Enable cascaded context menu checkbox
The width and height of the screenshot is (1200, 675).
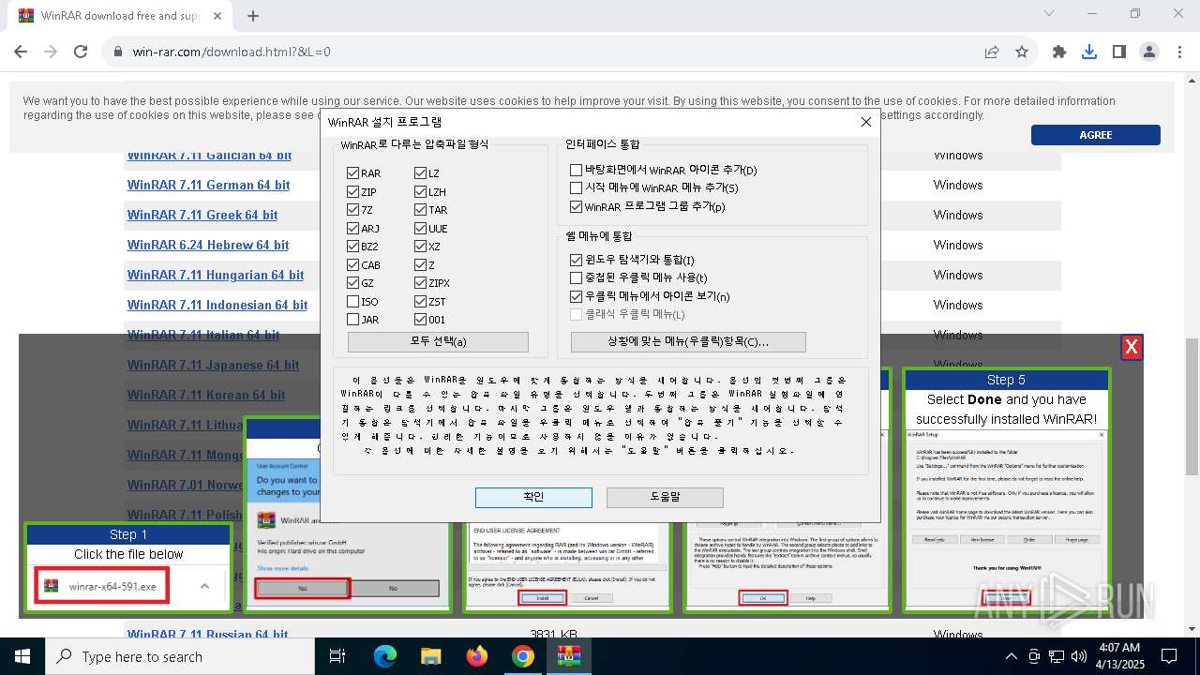(x=576, y=278)
